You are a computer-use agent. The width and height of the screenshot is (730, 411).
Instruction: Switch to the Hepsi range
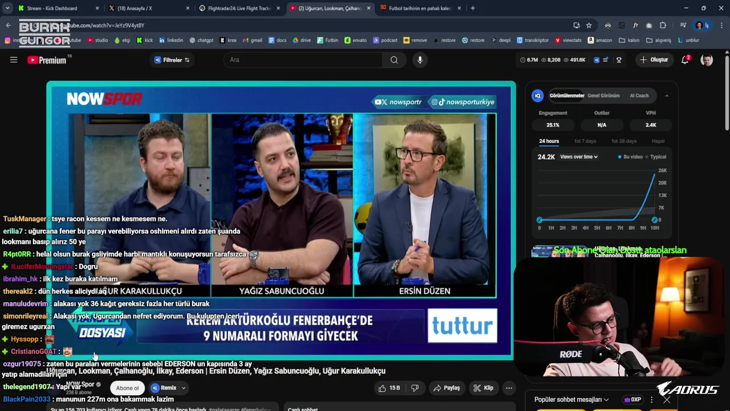pos(658,141)
